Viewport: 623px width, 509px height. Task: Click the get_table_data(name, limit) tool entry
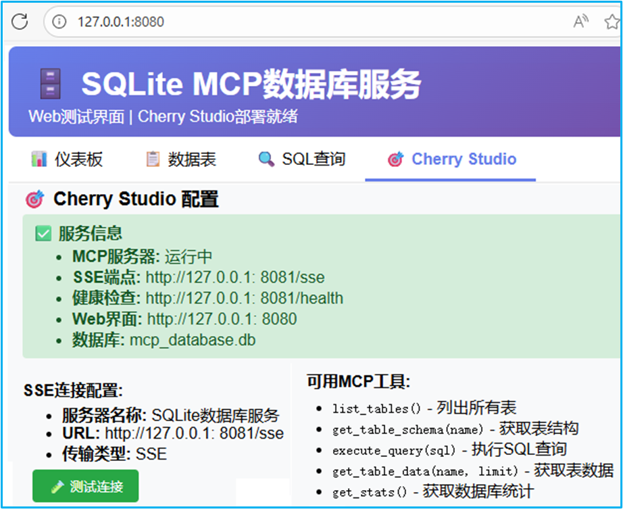[x=473, y=471]
